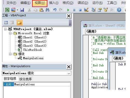Open Insert object dropdown arrow
This screenshot has width=130, height=98.
pyautogui.click(x=17, y=10)
